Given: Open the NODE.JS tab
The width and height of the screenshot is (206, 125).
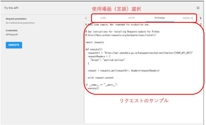Looking at the screenshot, I should point(188,18).
